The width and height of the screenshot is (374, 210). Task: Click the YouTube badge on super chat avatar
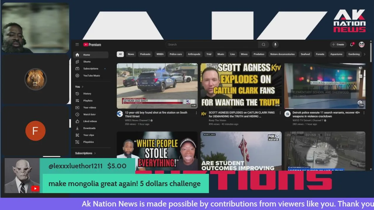pos(35,189)
